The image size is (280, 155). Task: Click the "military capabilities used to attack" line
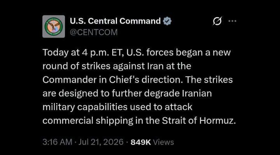point(117,107)
